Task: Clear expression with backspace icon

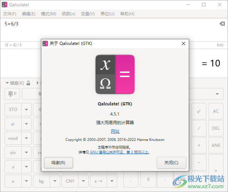Action: tap(222, 24)
